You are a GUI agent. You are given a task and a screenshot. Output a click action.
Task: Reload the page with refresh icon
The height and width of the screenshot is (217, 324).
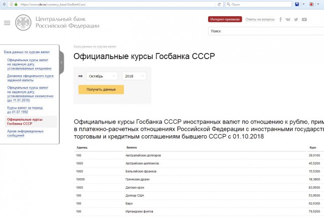click(x=219, y=4)
